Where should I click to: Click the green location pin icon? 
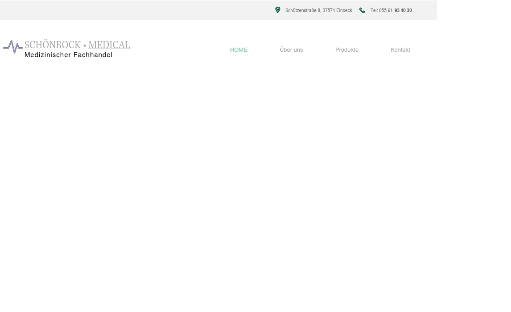point(278,10)
